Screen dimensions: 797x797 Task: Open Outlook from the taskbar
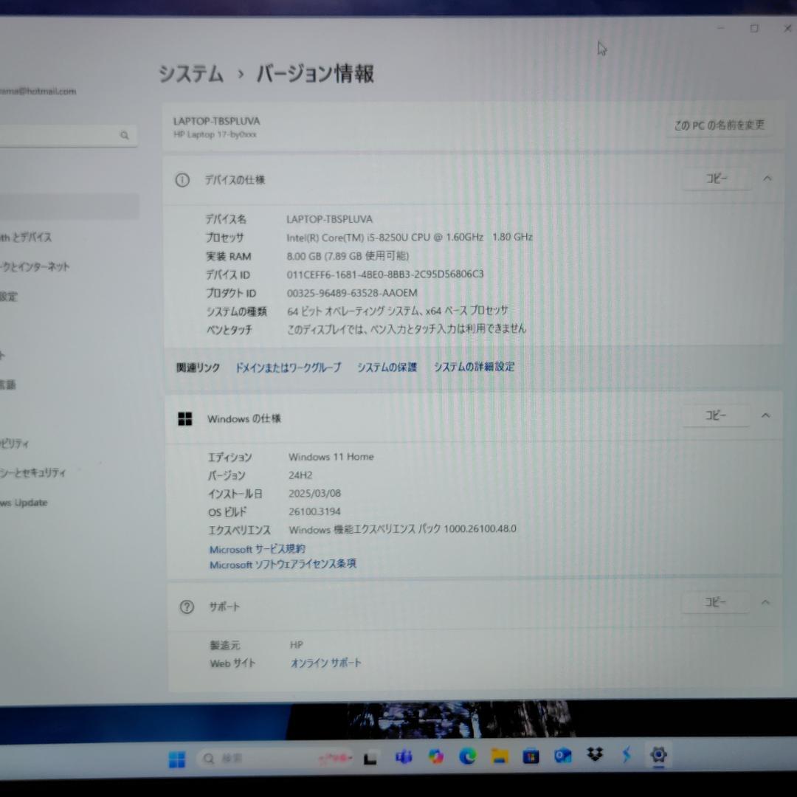tap(564, 756)
